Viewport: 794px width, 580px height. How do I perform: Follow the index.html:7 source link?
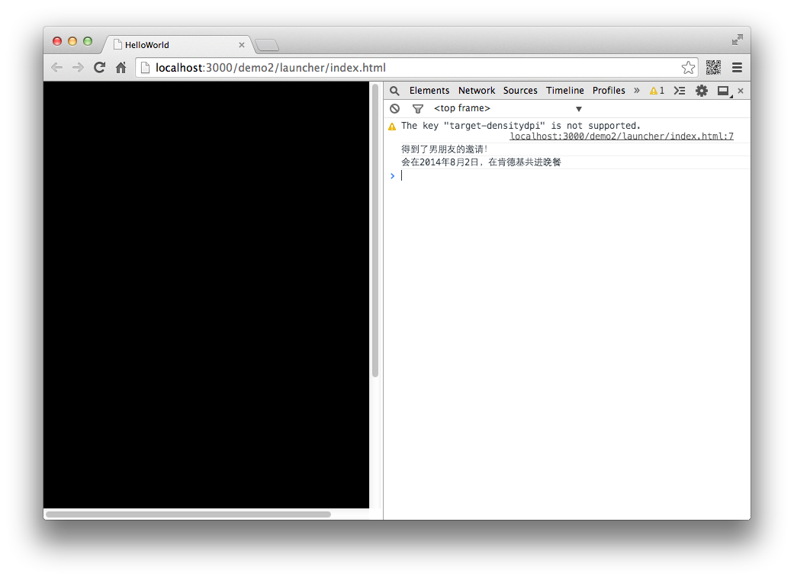621,136
